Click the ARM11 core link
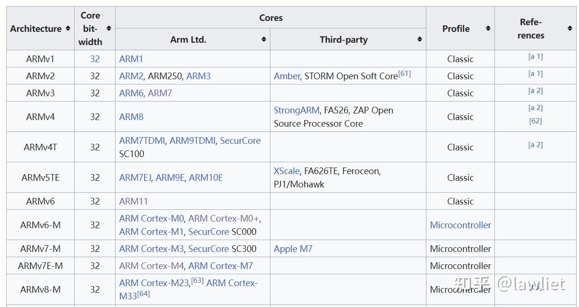Screen dimensions: 579x307 (134, 201)
